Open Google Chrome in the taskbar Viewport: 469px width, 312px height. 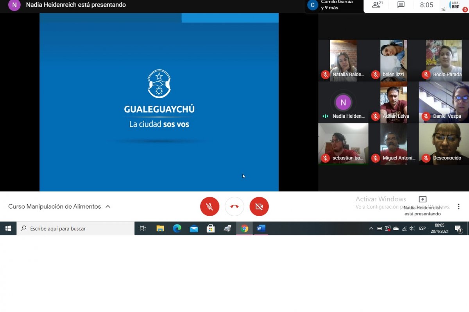[x=245, y=229]
